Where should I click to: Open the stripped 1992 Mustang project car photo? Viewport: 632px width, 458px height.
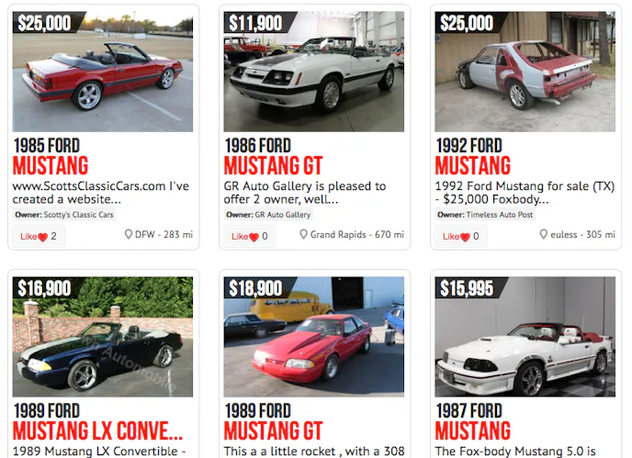pos(525,72)
